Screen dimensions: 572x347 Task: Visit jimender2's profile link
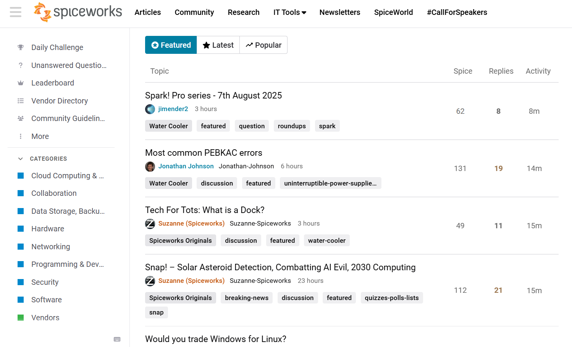pos(173,109)
